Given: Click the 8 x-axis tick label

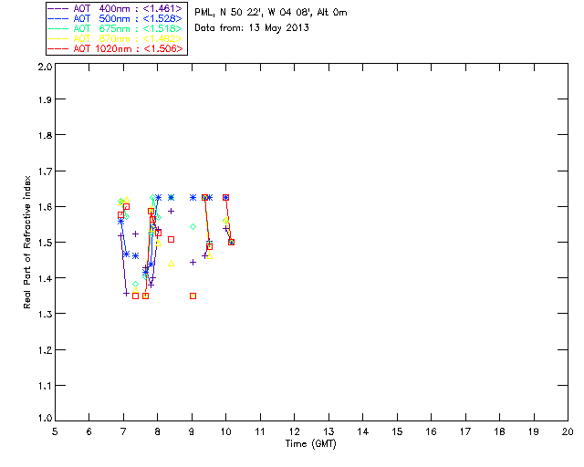Looking at the screenshot, I should point(158,431).
